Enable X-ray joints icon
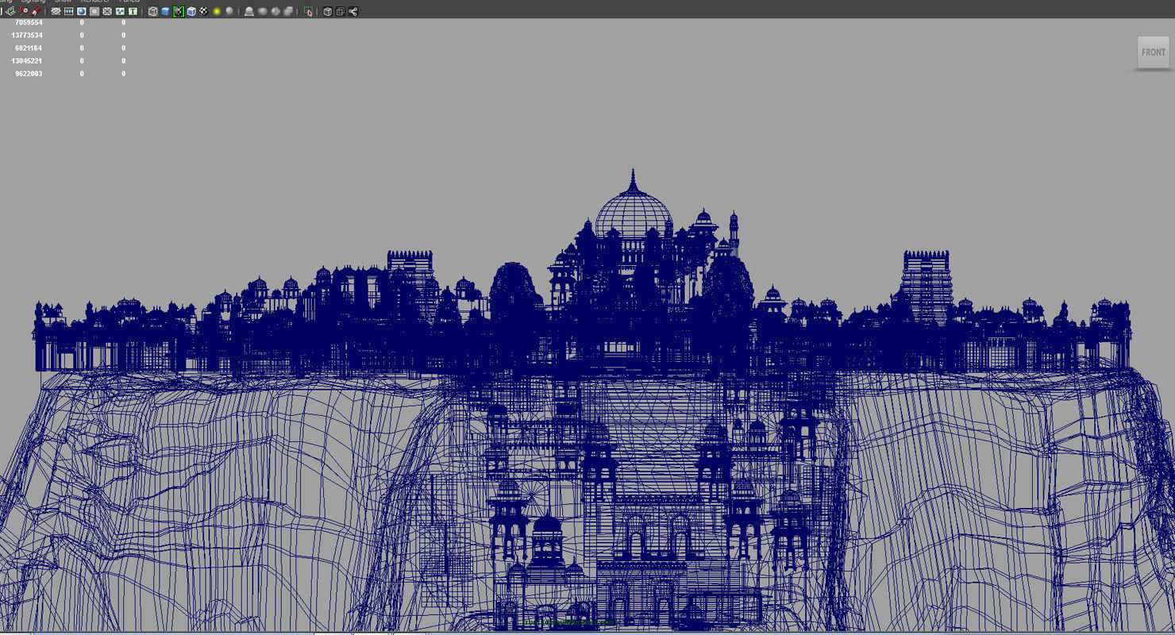 353,11
